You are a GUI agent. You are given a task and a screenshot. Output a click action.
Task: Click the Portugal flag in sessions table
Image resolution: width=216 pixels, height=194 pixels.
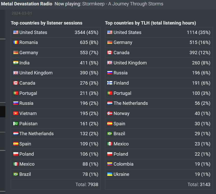coord(16,93)
